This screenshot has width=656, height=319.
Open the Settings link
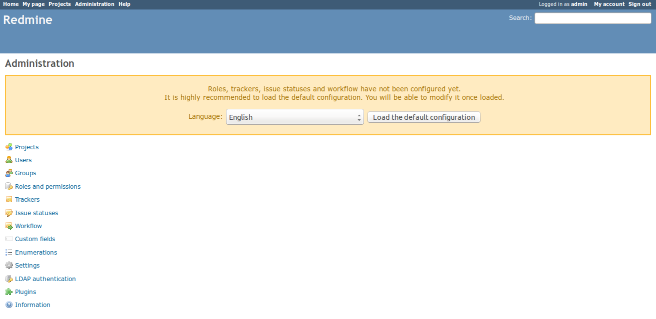point(27,265)
